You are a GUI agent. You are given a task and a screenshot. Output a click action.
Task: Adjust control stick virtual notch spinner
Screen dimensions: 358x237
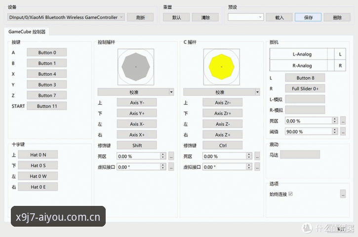(163, 167)
